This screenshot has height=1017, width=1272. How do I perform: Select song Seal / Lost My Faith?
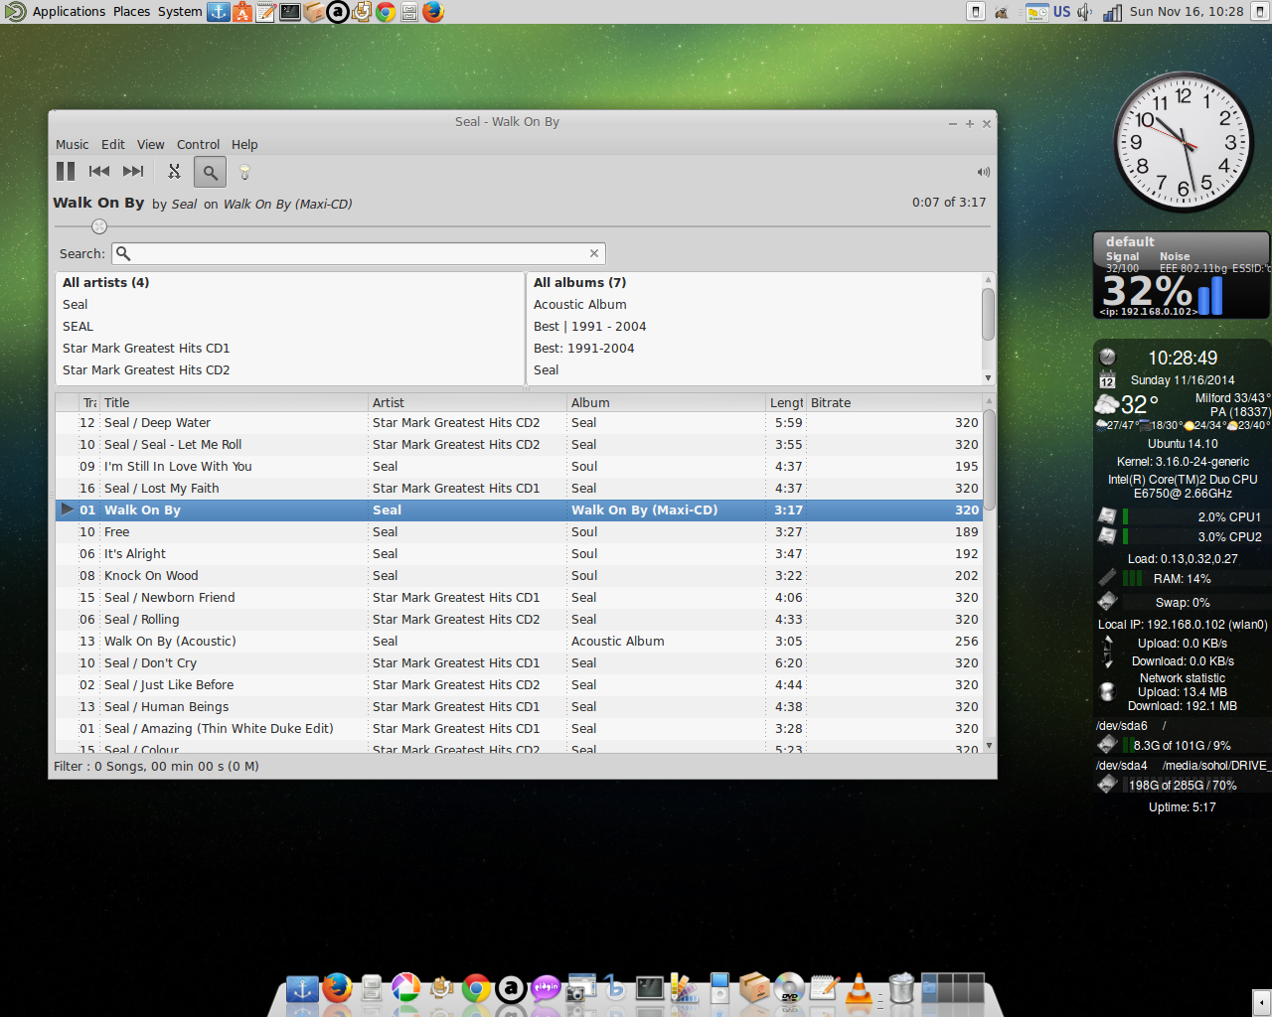pos(519,489)
